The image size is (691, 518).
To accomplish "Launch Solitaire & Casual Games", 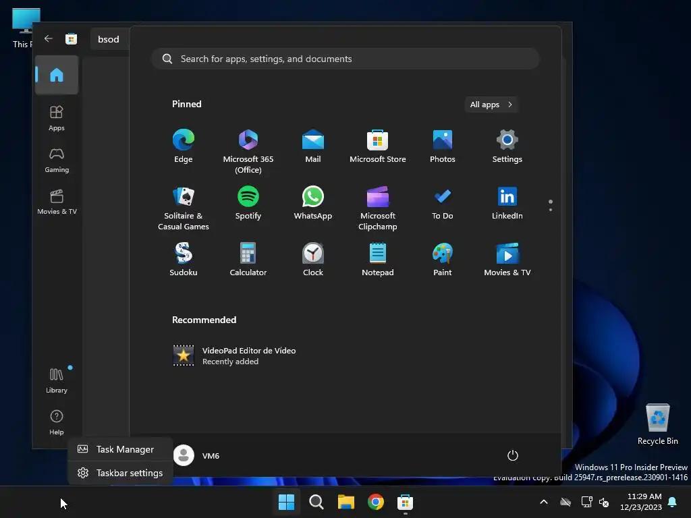I will pos(184,208).
